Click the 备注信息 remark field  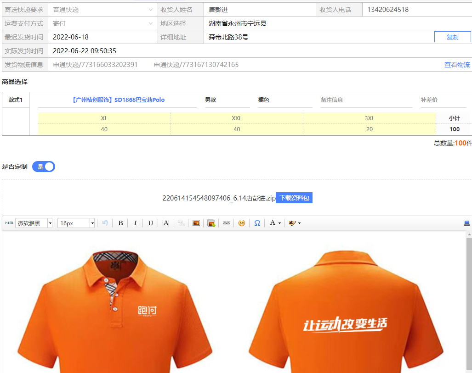pos(366,100)
